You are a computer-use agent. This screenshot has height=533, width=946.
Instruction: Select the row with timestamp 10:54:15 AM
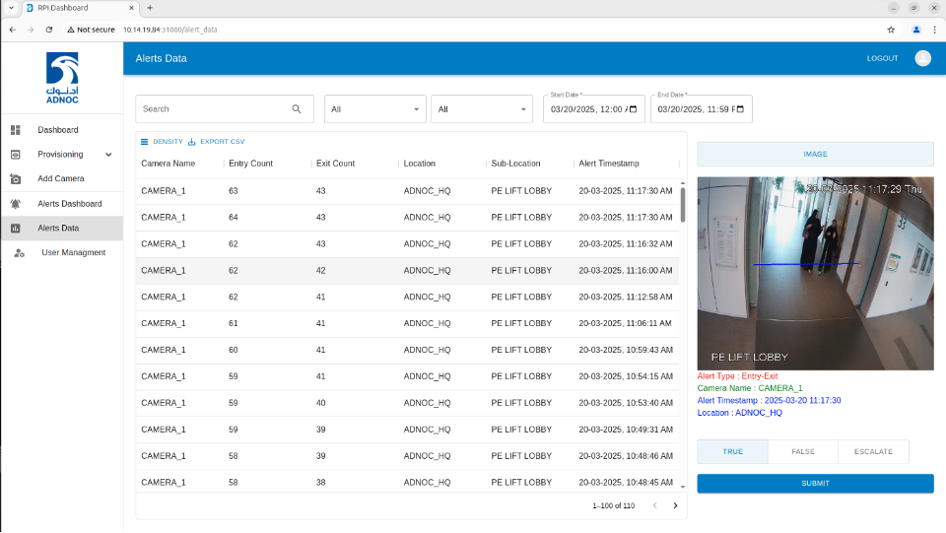(407, 376)
